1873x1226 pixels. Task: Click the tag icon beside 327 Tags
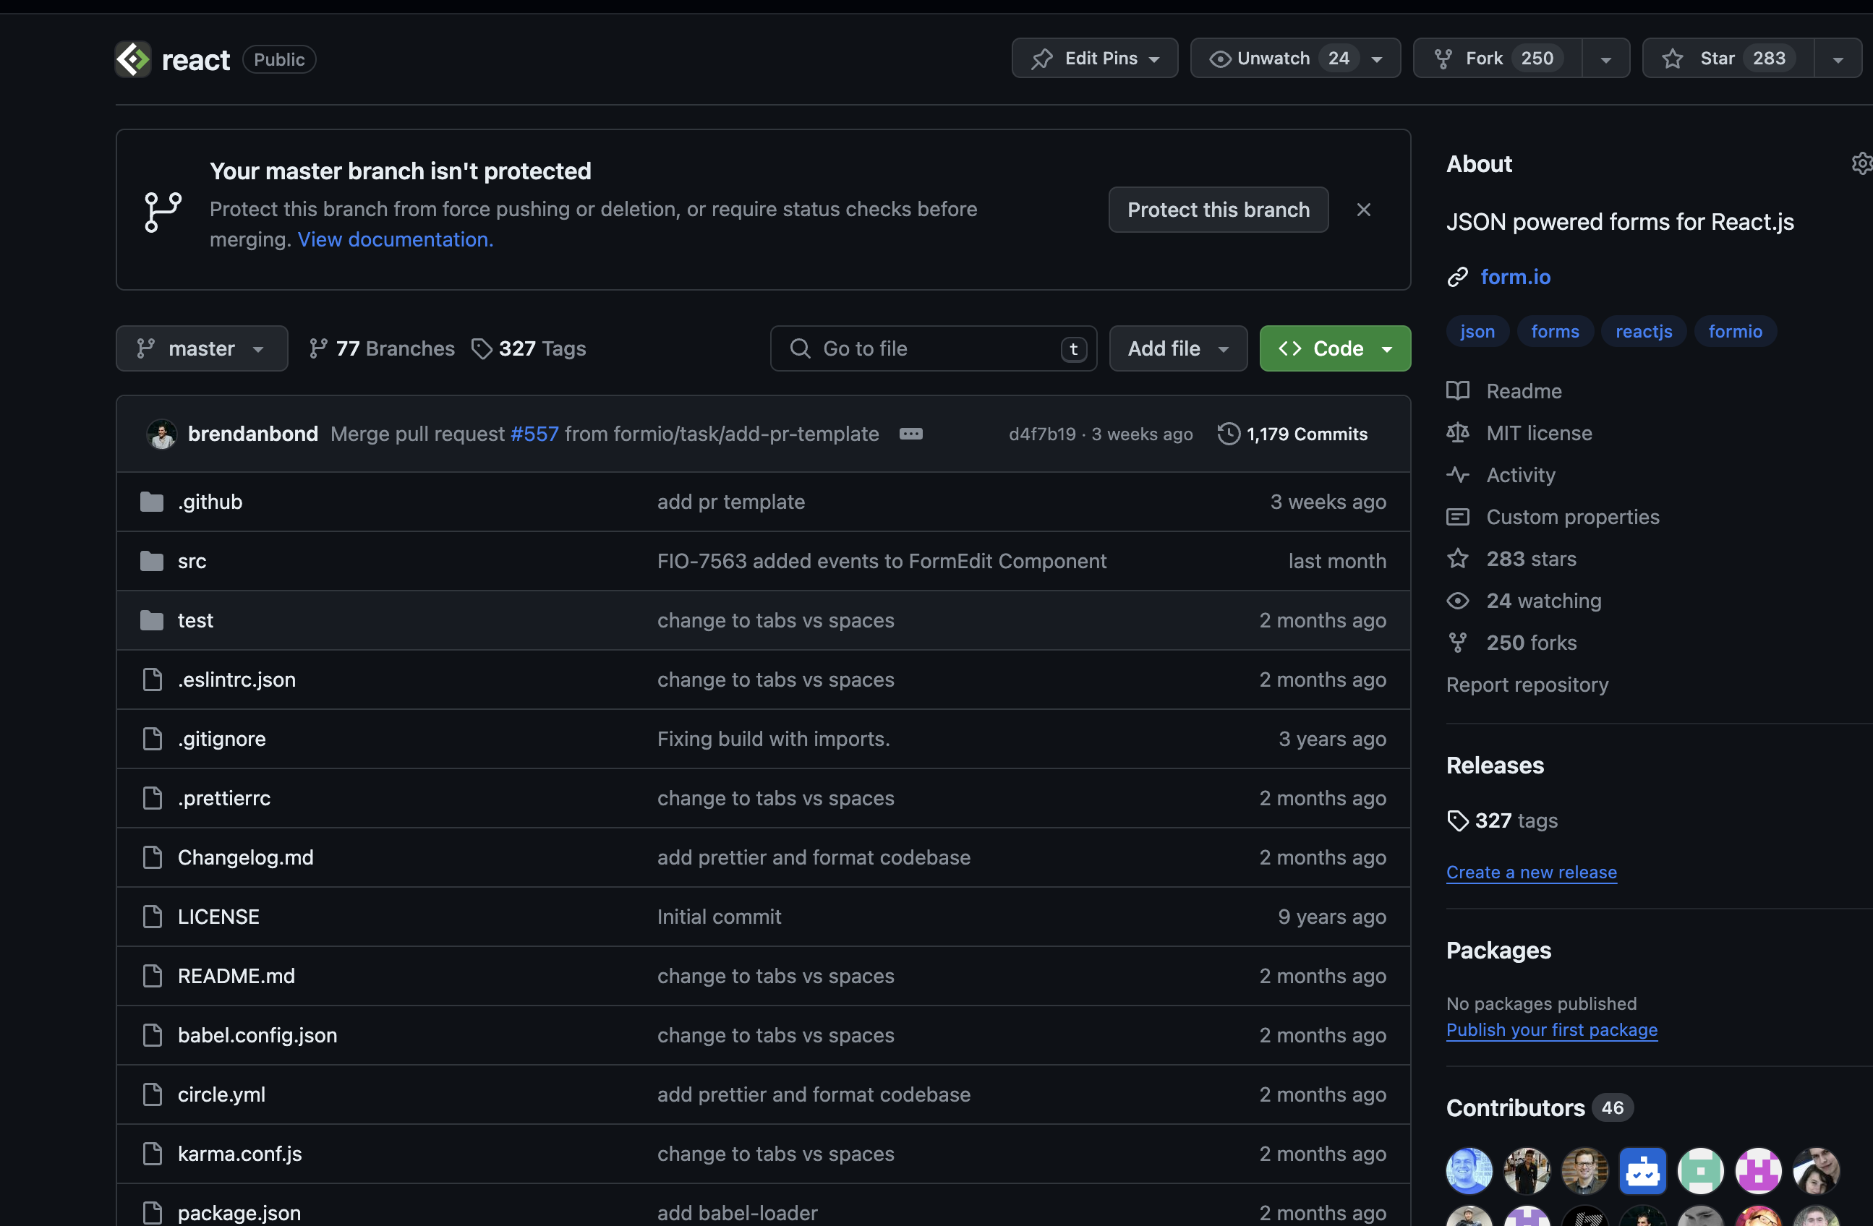coord(481,348)
